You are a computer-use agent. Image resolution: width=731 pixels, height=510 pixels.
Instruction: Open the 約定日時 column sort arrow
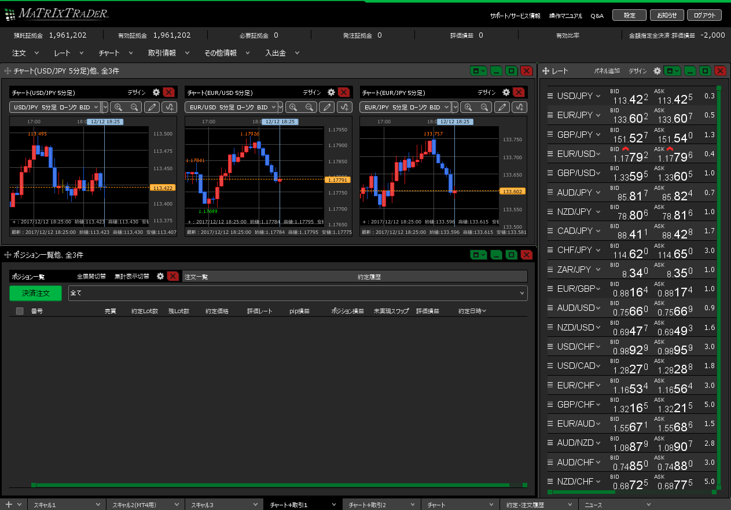[484, 311]
